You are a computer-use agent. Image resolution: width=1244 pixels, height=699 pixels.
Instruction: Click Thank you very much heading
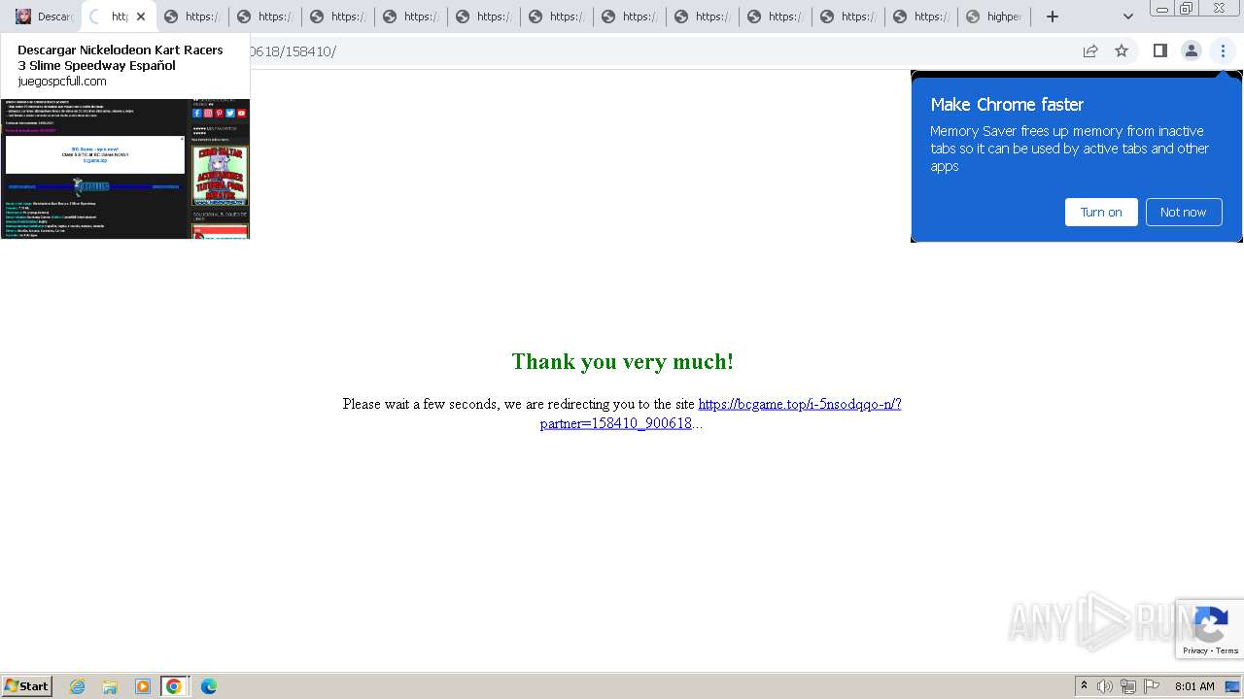click(622, 361)
